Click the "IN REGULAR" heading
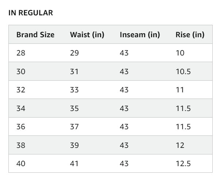 (x=30, y=13)
